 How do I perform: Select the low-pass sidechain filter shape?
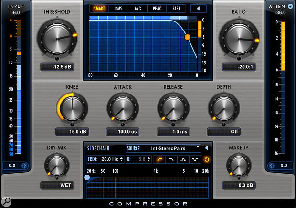(171, 159)
